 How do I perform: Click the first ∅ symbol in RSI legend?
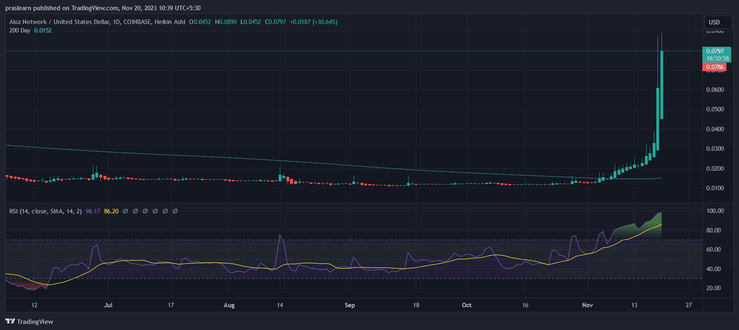click(125, 211)
